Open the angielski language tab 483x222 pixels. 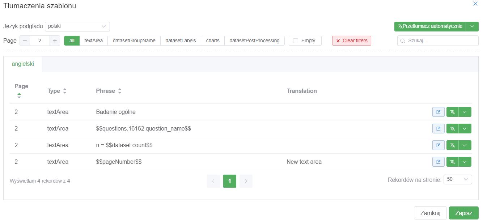[x=23, y=64]
